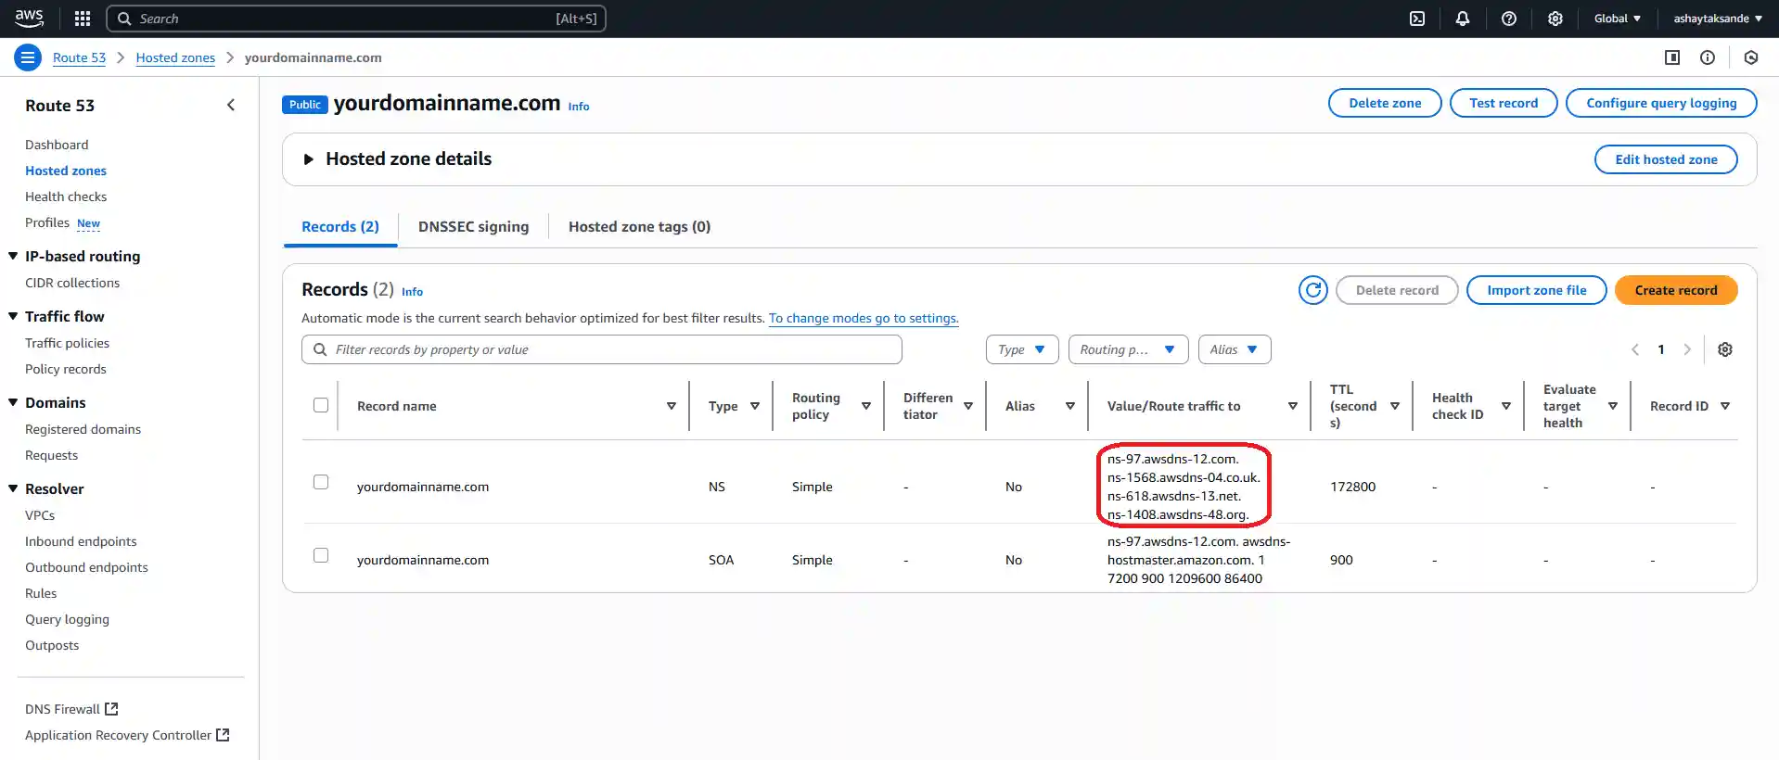
Task: Open Health checks in side navigation
Action: coord(66,196)
